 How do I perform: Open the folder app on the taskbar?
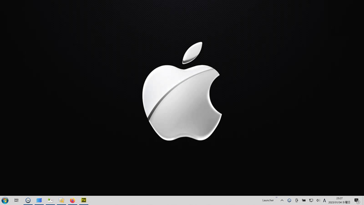61,200
